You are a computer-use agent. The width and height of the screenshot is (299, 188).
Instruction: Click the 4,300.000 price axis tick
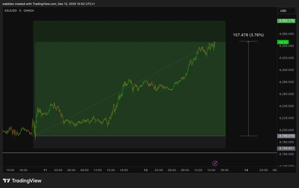287,70
